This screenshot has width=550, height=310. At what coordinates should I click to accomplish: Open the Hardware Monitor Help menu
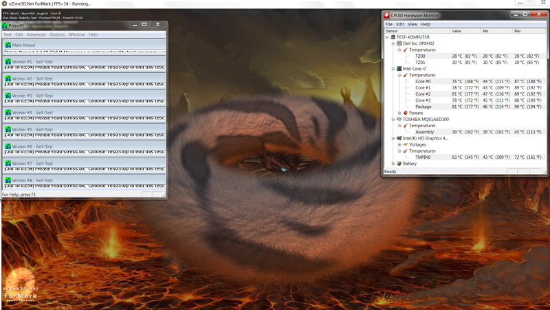(x=426, y=24)
